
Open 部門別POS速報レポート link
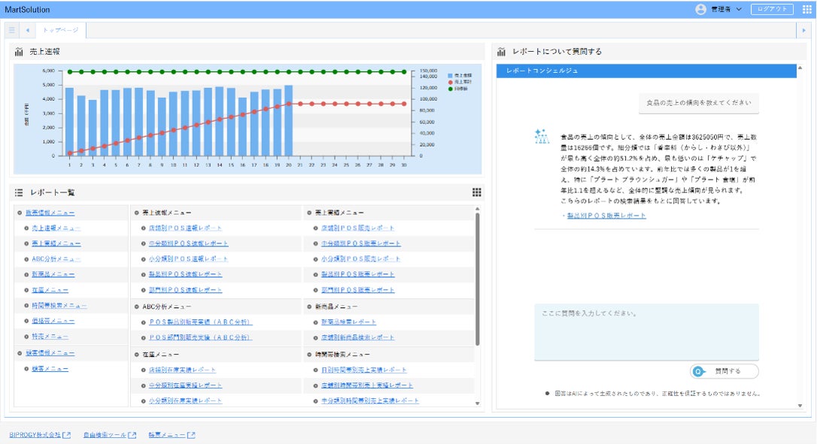point(186,290)
